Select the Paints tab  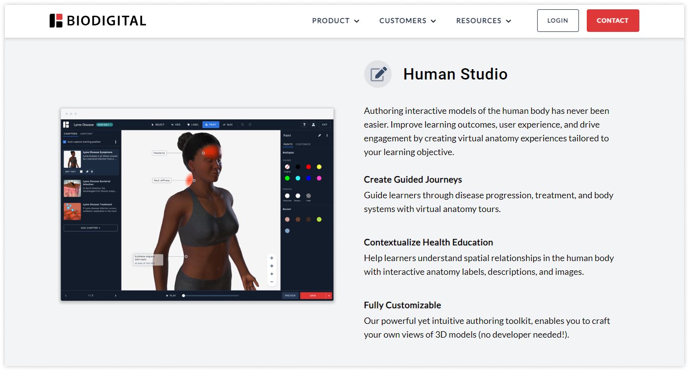coord(288,144)
